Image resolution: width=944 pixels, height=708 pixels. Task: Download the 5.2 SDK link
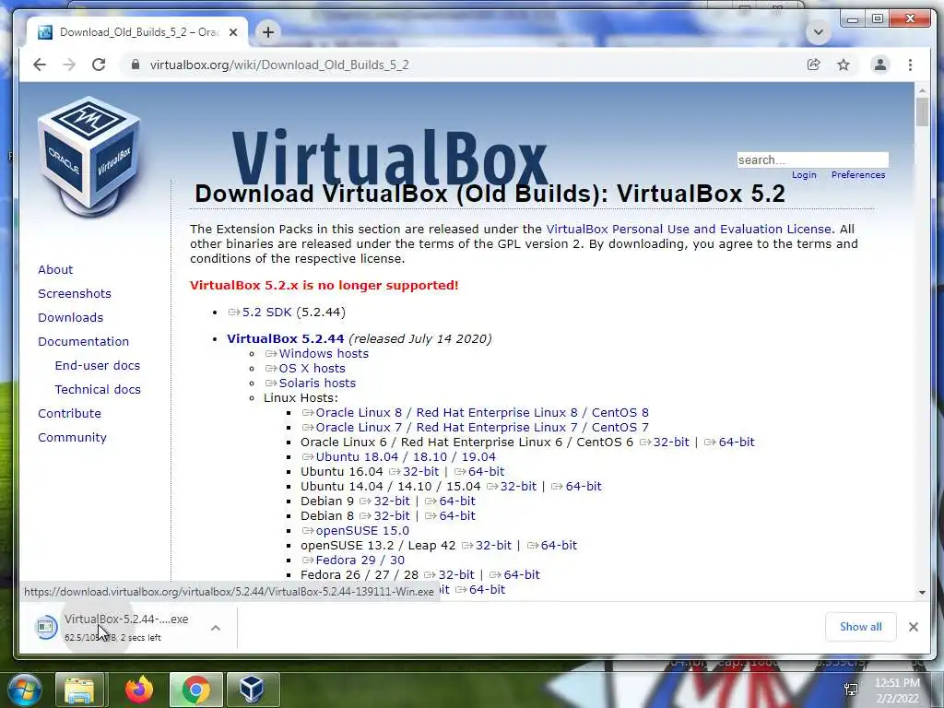click(259, 312)
